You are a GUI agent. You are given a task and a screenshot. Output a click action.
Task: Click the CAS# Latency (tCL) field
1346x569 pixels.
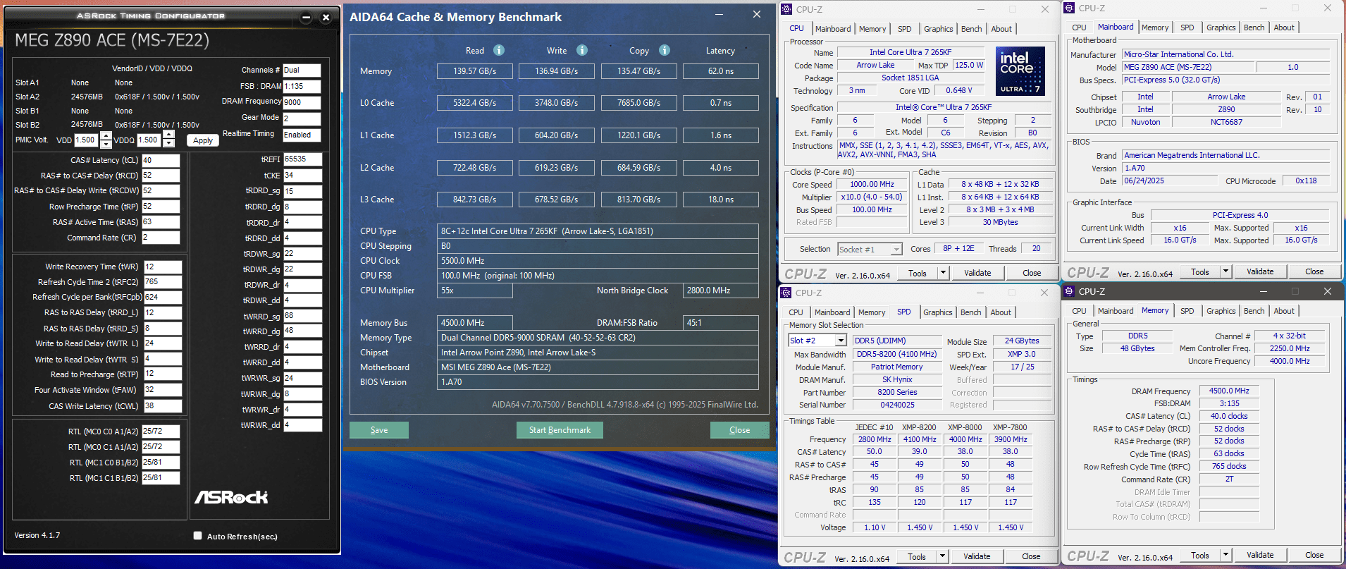pos(161,160)
